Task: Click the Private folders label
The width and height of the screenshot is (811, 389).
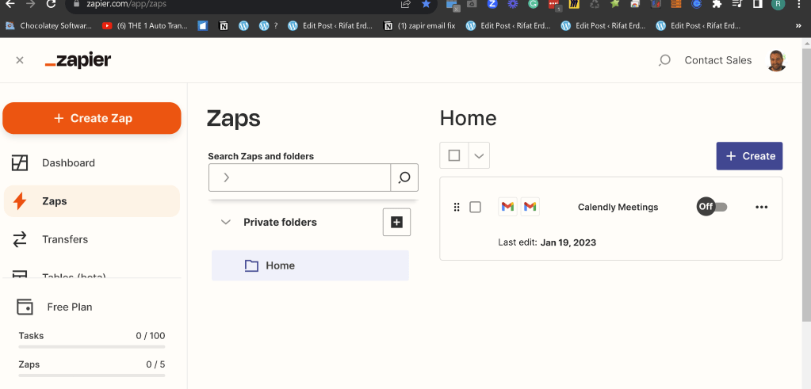Action: pos(281,222)
